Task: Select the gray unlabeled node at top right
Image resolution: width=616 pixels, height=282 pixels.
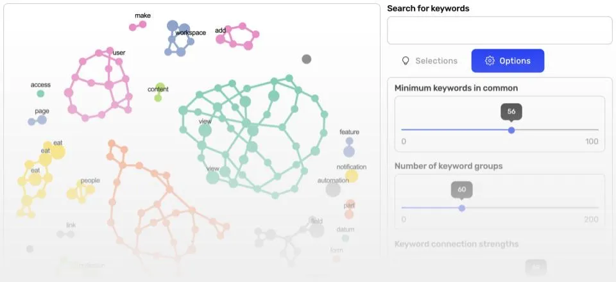Action: pos(307,59)
